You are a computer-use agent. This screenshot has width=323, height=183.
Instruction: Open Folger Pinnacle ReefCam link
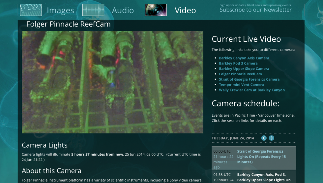(x=240, y=74)
